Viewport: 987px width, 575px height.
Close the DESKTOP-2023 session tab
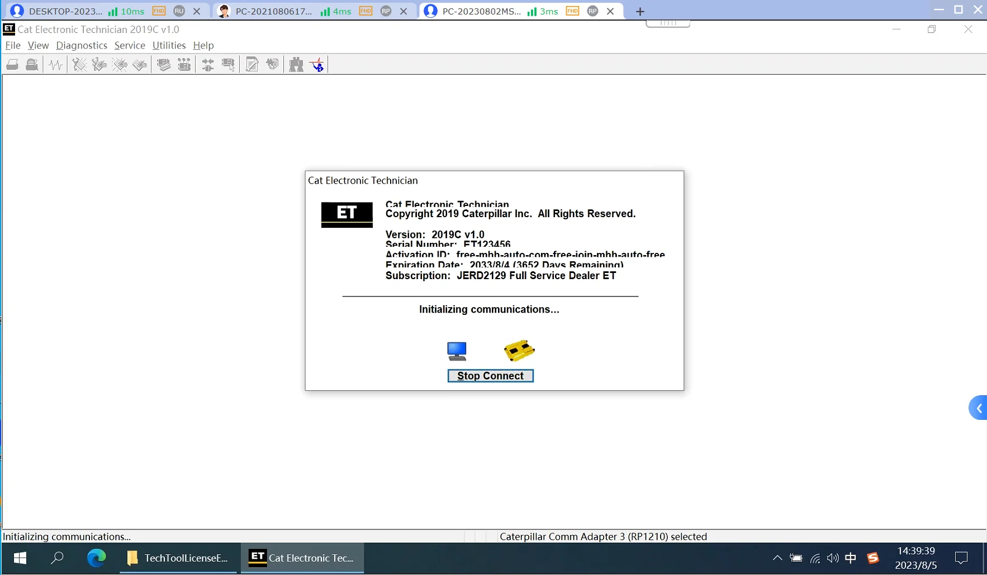click(197, 11)
